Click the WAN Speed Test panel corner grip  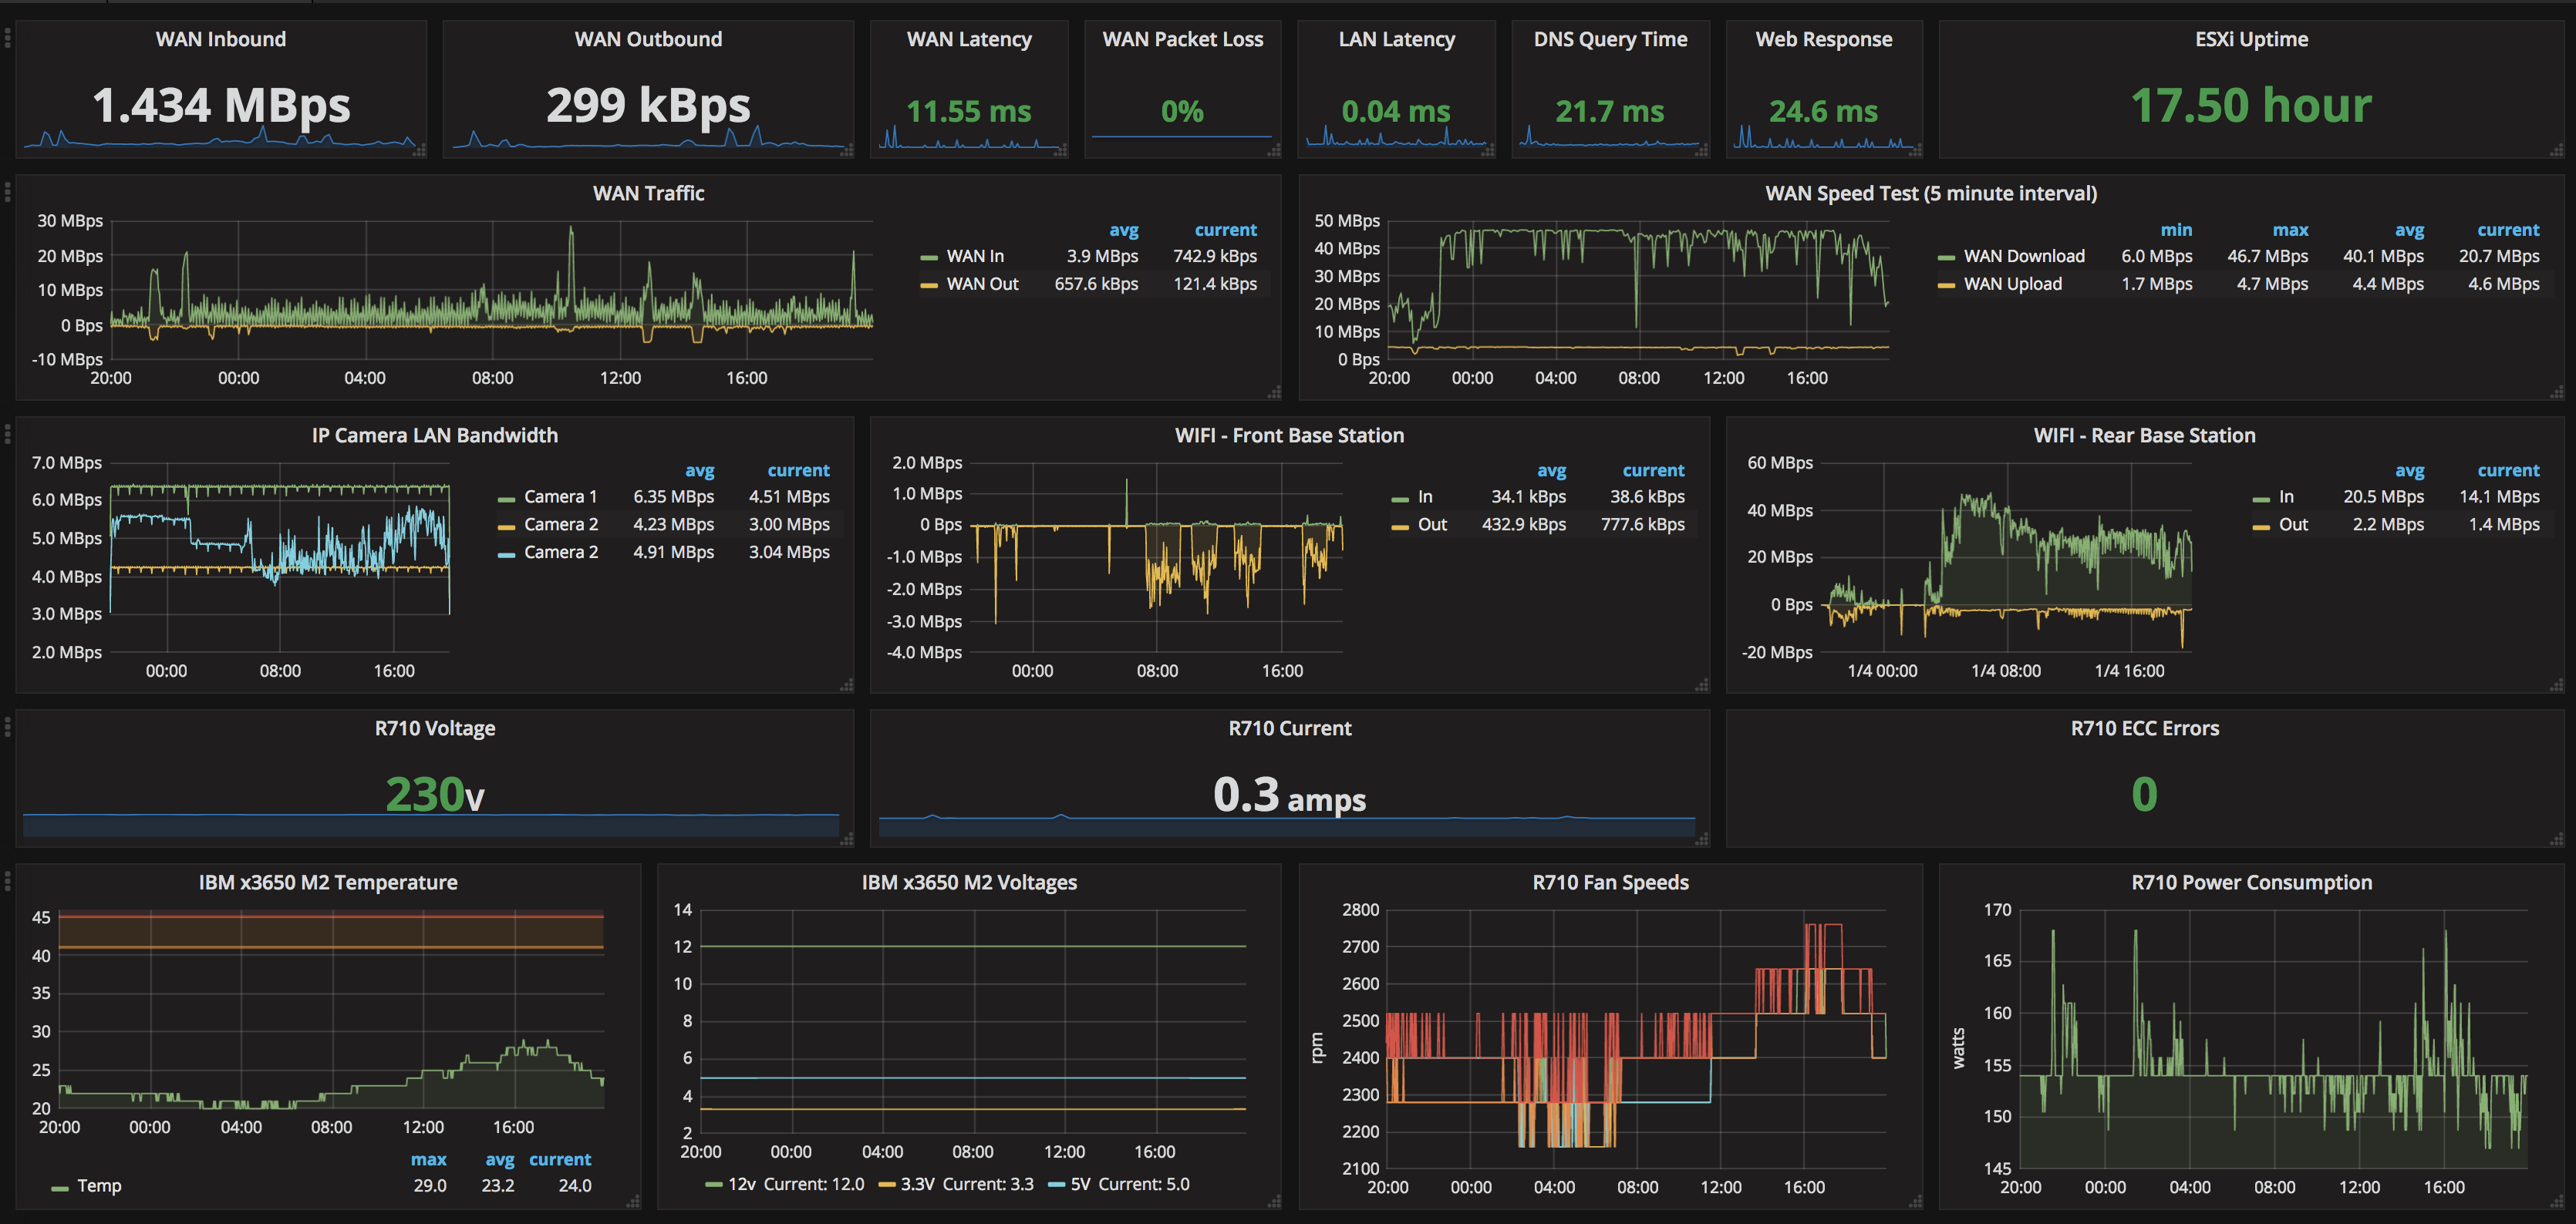click(x=2557, y=392)
